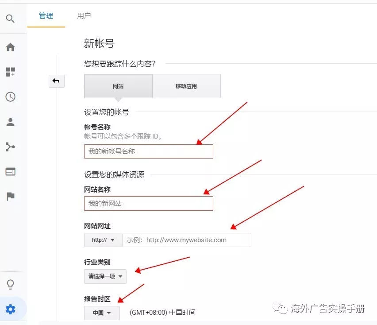Viewport: 377px width, 325px height.
Task: Open Conversions reports flag icon
Action: (10, 197)
